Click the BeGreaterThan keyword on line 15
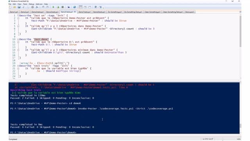This screenshot has height=141, width=250. point(114,52)
